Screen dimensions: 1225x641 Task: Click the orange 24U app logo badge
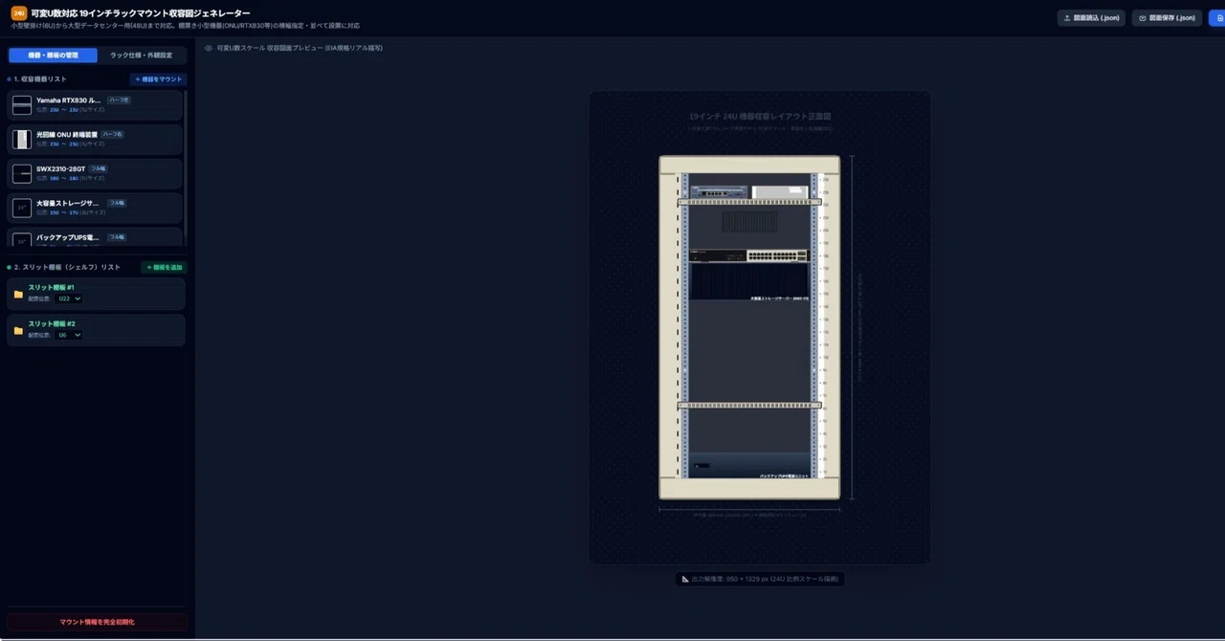pyautogui.click(x=18, y=13)
